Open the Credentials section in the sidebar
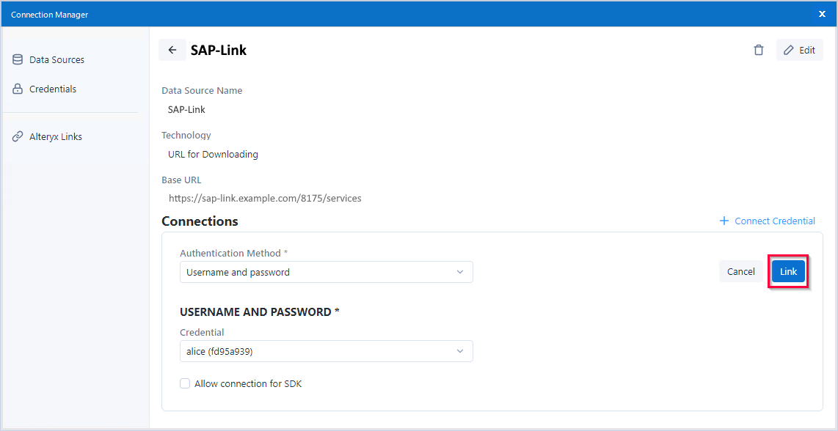Image resolution: width=838 pixels, height=431 pixels. click(x=53, y=89)
